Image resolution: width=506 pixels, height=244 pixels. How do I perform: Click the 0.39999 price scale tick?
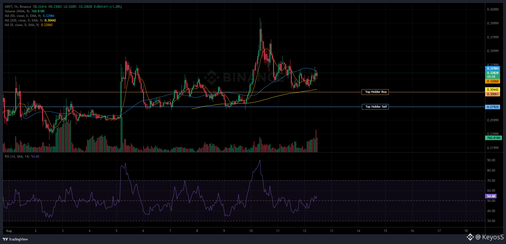(493, 23)
